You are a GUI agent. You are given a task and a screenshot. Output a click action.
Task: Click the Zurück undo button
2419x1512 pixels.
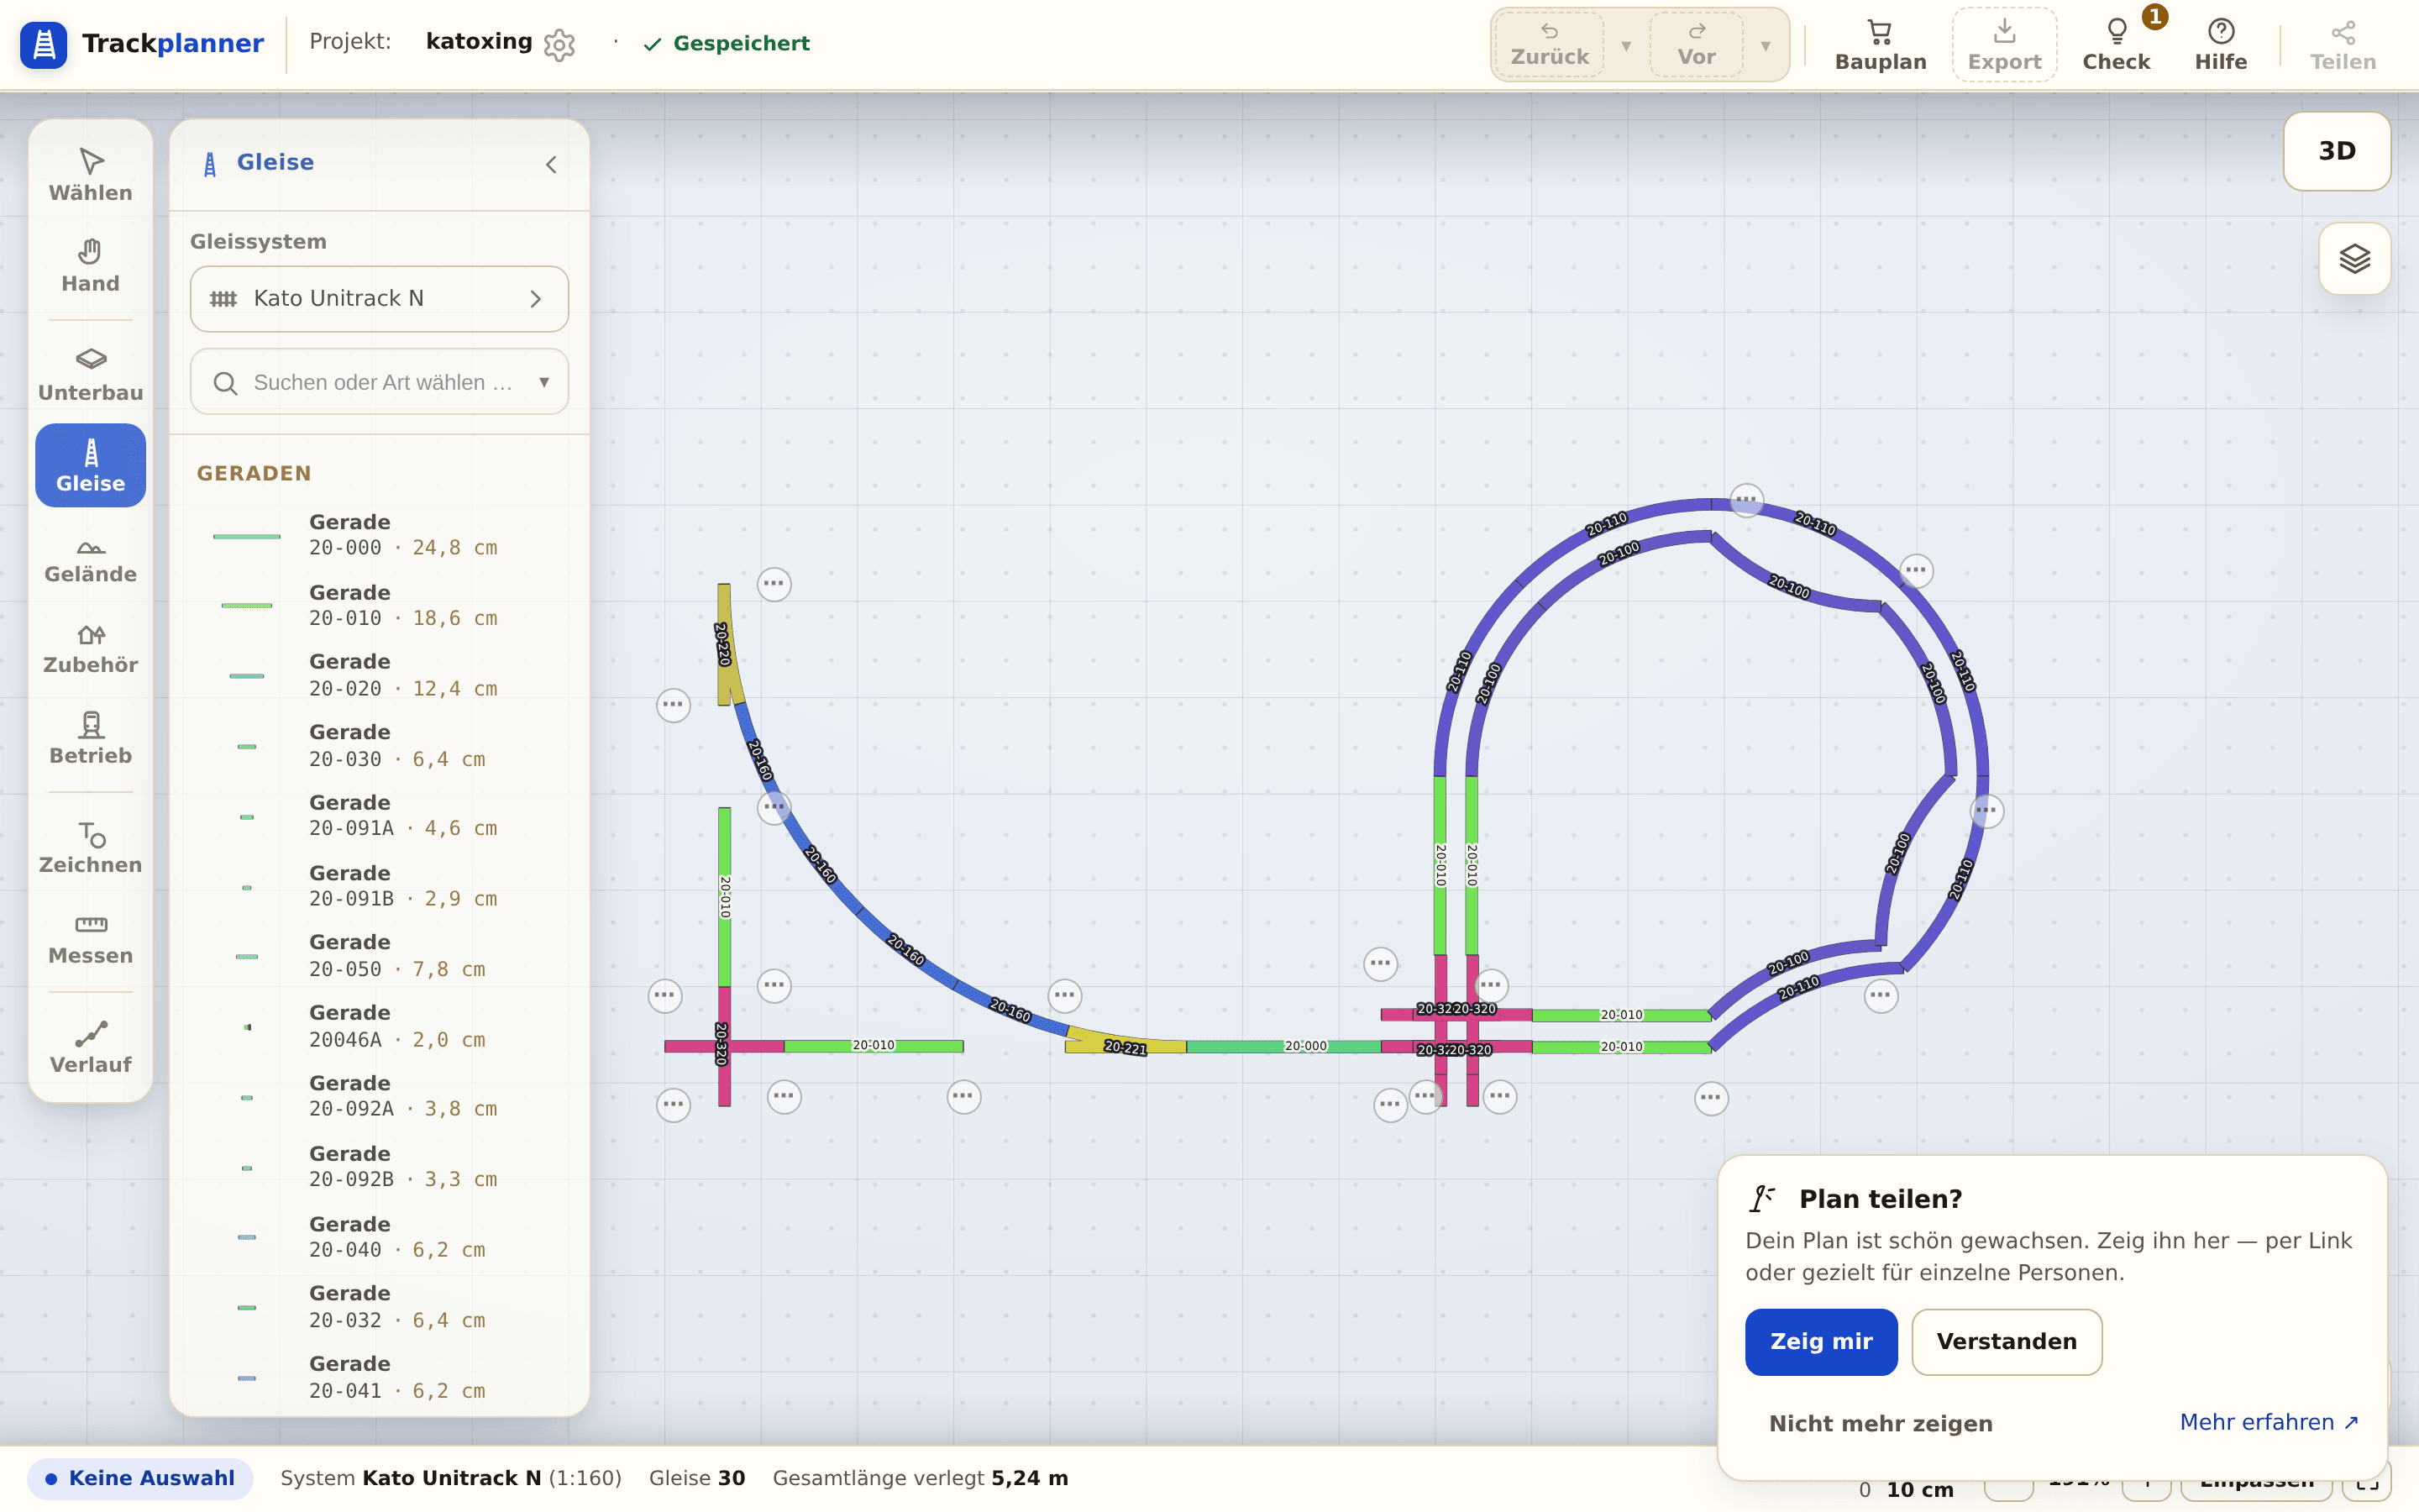tap(1550, 45)
